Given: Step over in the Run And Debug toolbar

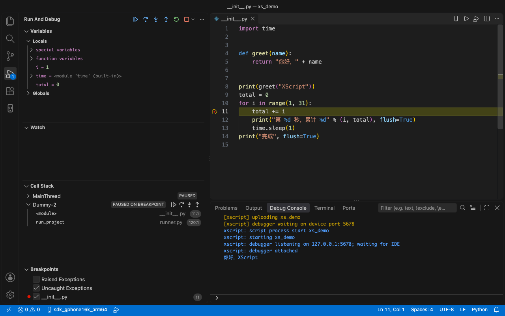Looking at the screenshot, I should click(x=146, y=19).
